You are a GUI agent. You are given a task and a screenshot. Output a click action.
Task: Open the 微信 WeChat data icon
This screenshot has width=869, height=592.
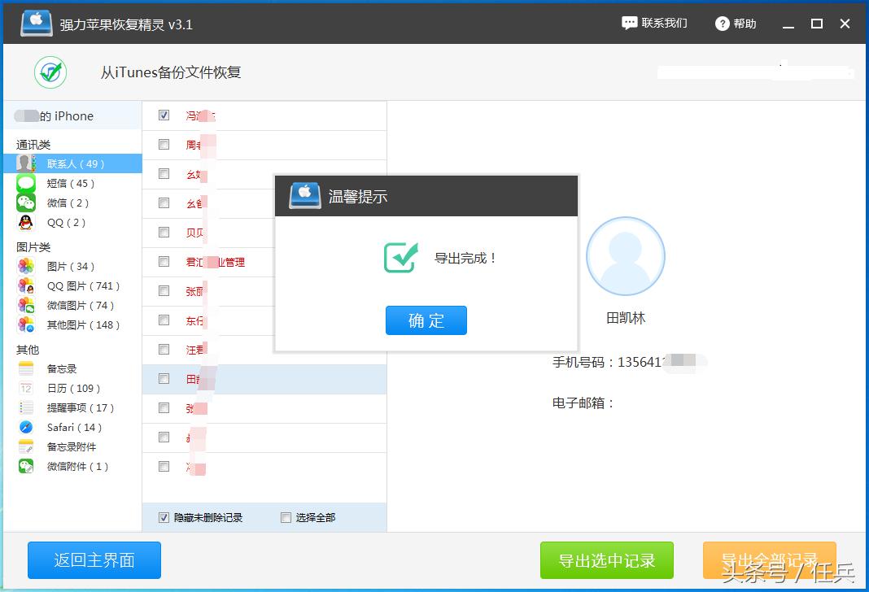(x=25, y=202)
